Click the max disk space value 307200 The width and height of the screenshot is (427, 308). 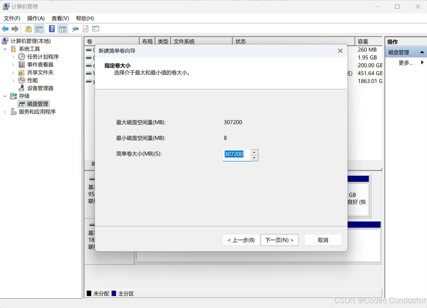233,122
